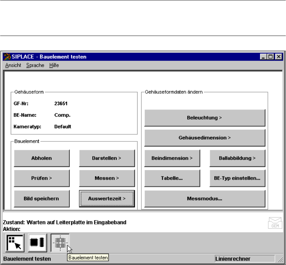Expand the Auswertezeit options
The height and width of the screenshot is (265, 286).
[x=106, y=198]
